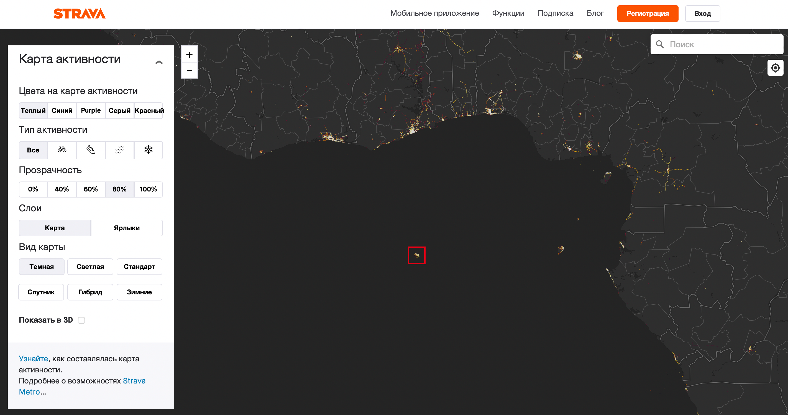The width and height of the screenshot is (788, 415).
Task: Select the cycling activity icon
Action: point(62,150)
